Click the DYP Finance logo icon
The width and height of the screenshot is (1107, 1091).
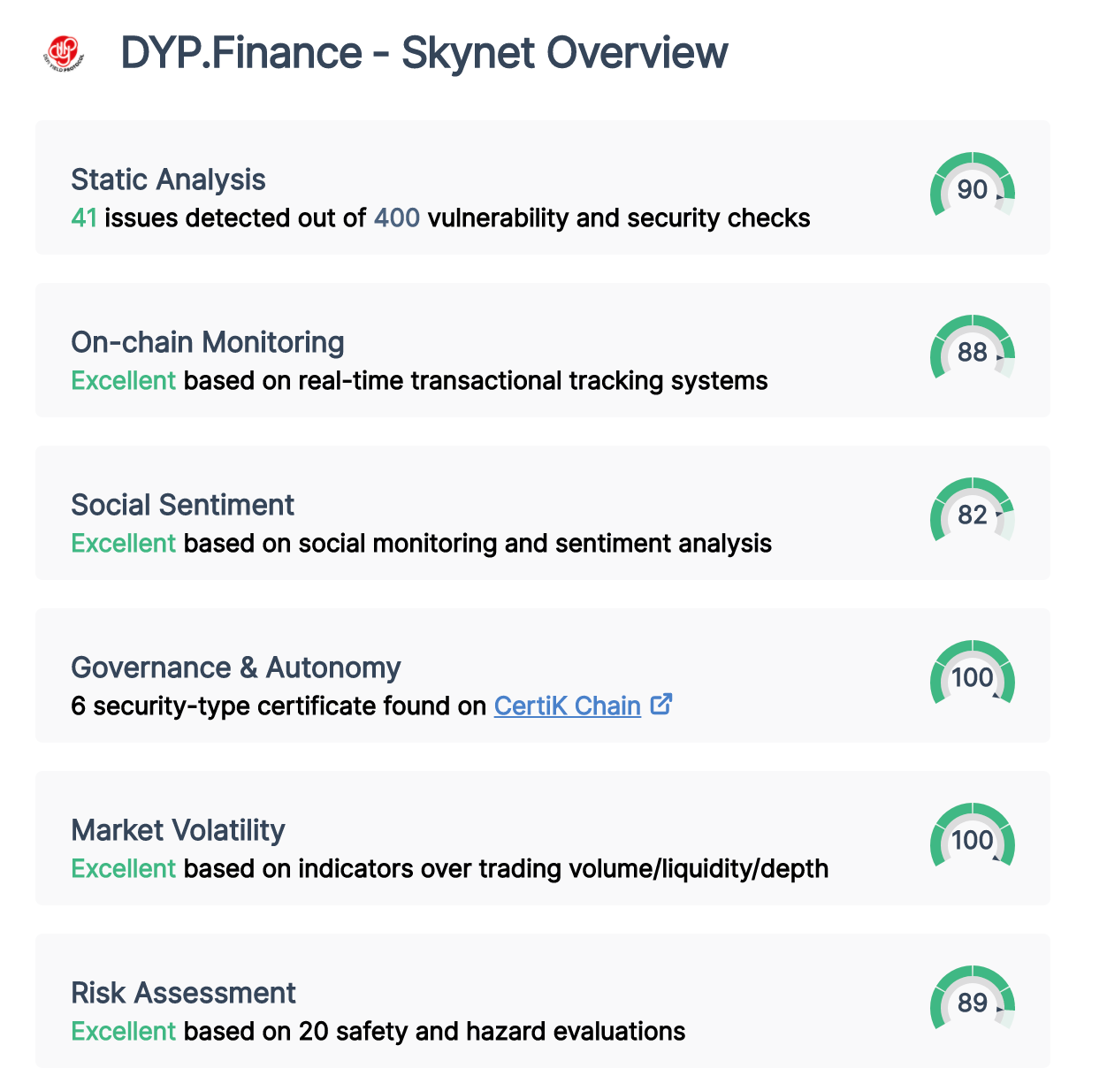[65, 50]
